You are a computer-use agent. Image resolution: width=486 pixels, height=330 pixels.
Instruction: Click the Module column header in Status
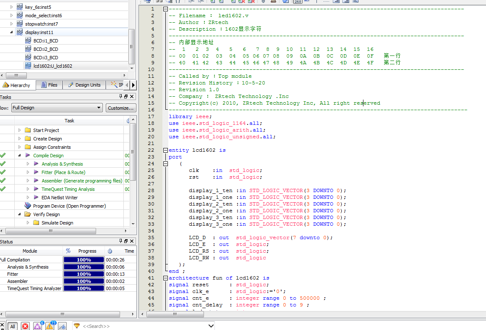click(x=30, y=251)
